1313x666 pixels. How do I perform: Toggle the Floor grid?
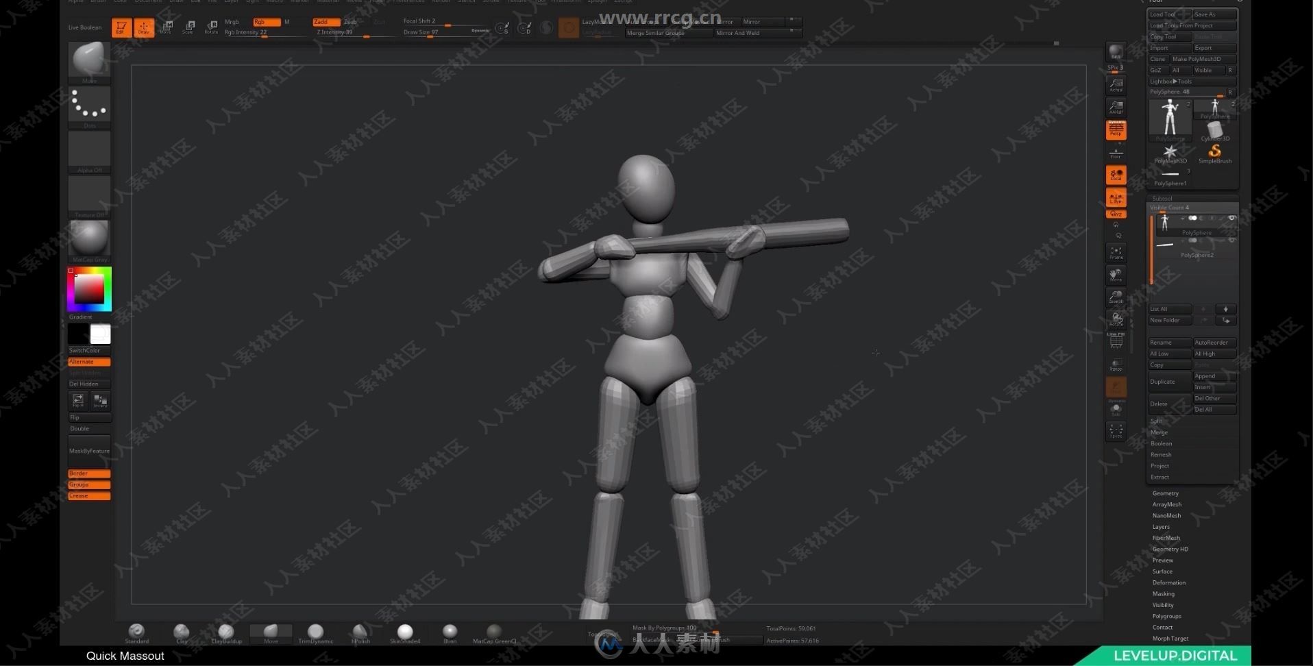click(x=1116, y=152)
